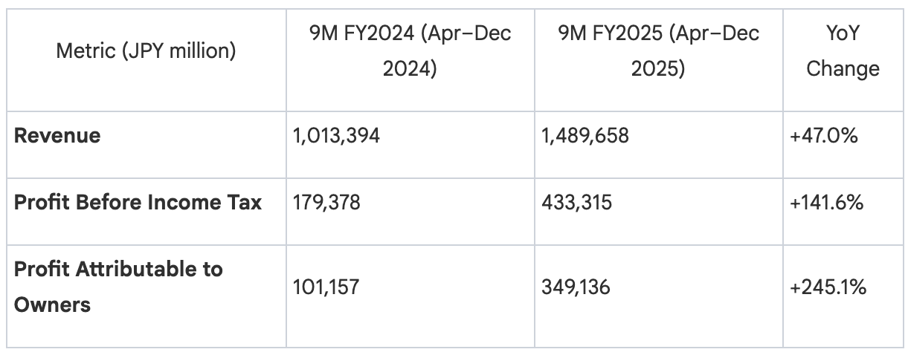Select the 179,378 profit value
The image size is (908, 355).
point(328,202)
